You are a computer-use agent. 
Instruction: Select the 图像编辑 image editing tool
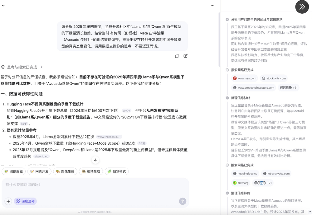pos(13,171)
